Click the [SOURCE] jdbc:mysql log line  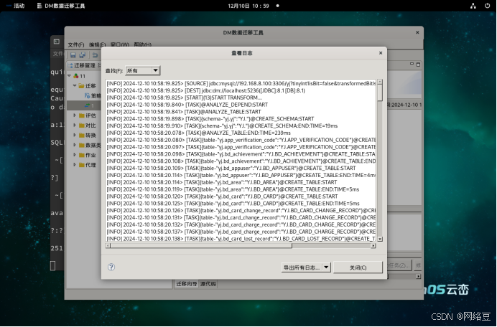point(241,84)
